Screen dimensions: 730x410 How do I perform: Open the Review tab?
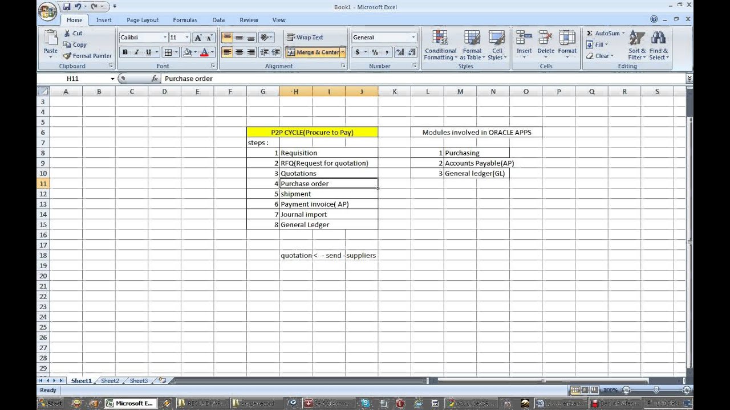pos(249,20)
